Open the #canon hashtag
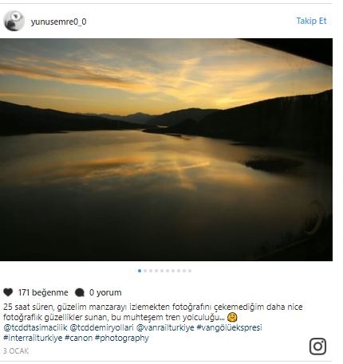 (x=78, y=338)
